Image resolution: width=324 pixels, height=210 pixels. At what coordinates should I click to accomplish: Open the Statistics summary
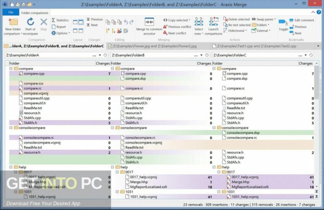pyautogui.click(x=60, y=20)
